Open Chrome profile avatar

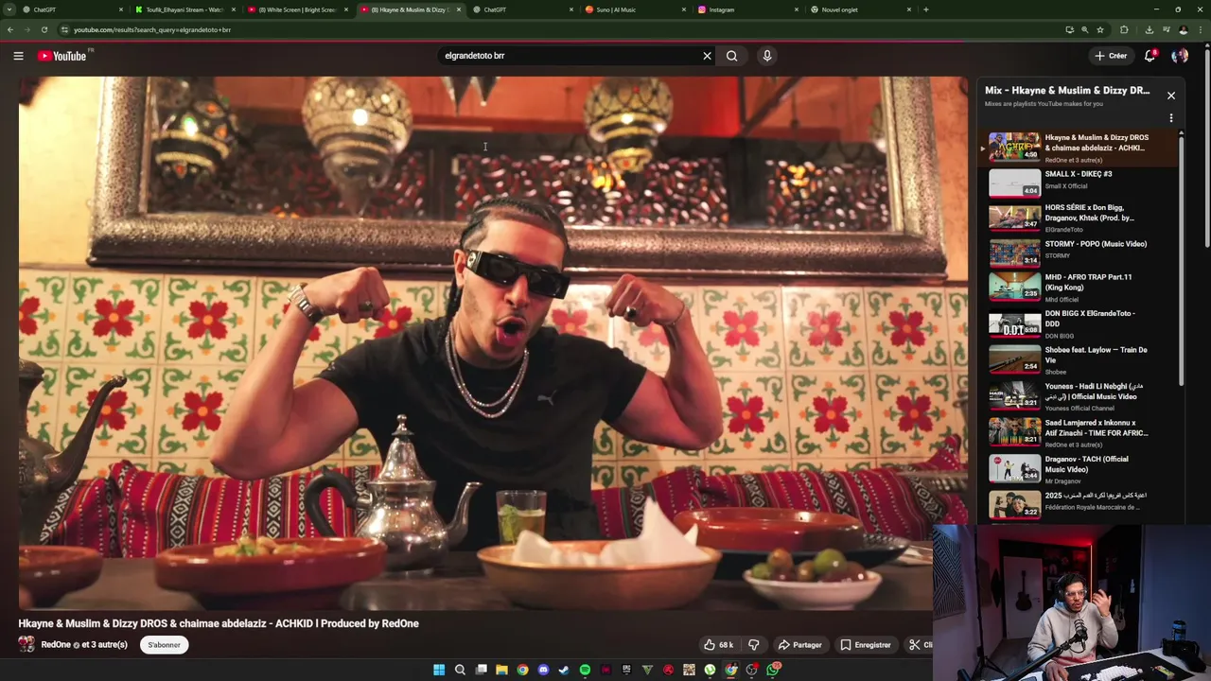[1184, 29]
